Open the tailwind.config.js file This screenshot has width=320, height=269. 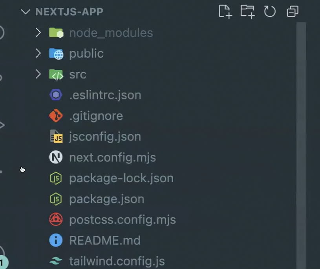pos(117,262)
